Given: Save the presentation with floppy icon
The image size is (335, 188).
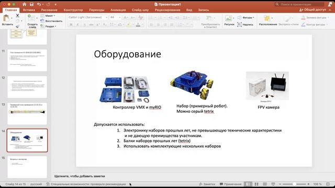Looking at the screenshot, I should pos(31,4).
